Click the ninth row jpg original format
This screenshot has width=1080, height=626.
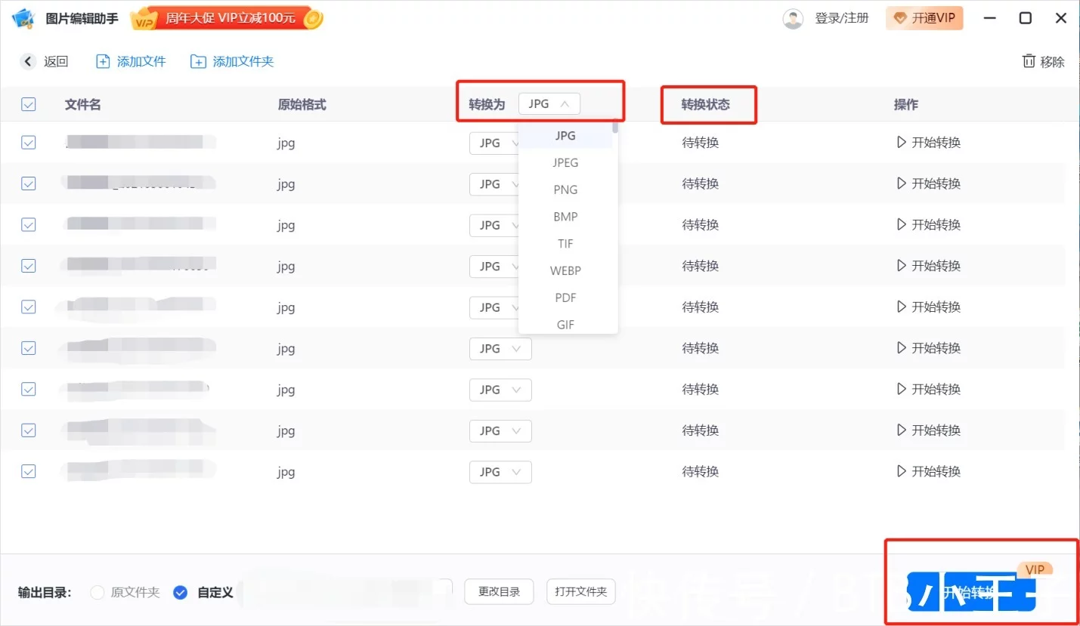pos(286,472)
